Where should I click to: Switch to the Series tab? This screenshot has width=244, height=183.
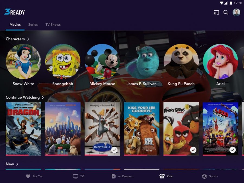click(33, 25)
